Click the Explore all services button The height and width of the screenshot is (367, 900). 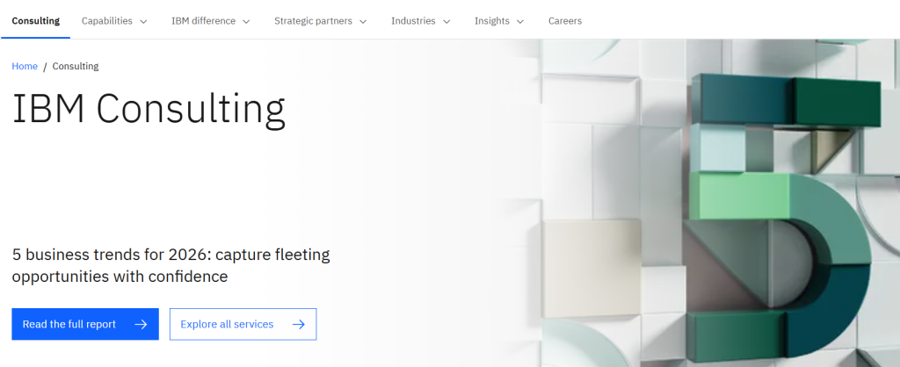pos(243,324)
